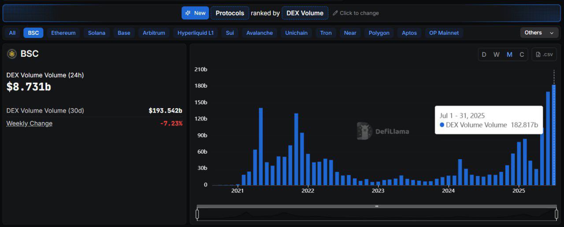Click the Weekly Change label

(x=30, y=124)
